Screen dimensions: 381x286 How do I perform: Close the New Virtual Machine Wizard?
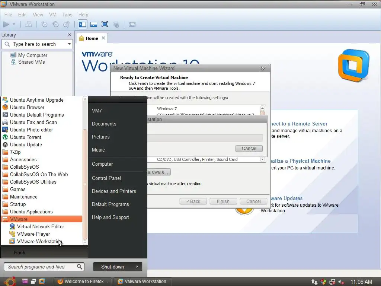[x=263, y=69]
